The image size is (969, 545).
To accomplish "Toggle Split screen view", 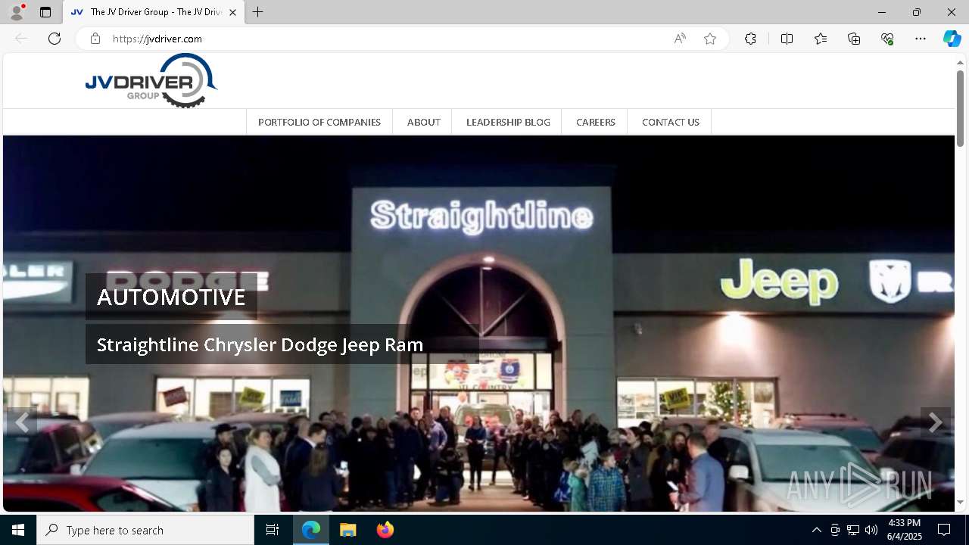I will click(x=787, y=39).
